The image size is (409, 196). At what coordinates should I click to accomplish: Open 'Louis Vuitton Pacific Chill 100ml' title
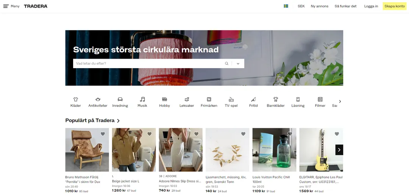point(271,180)
